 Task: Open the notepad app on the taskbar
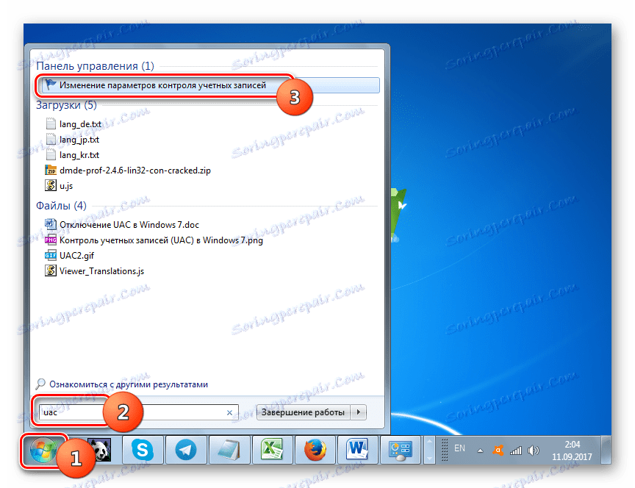pyautogui.click(x=229, y=450)
